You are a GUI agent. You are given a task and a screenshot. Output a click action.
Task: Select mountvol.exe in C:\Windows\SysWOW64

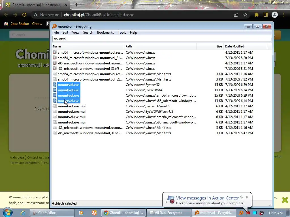(68, 90)
